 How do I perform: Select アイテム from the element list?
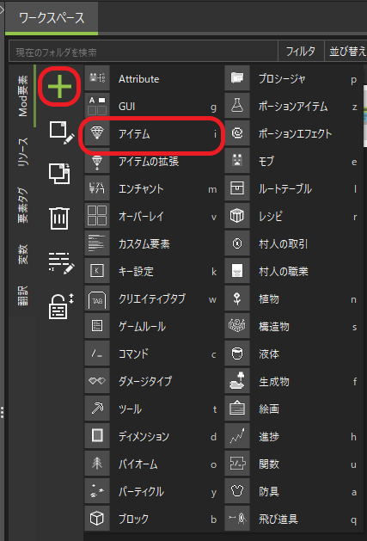[152, 134]
